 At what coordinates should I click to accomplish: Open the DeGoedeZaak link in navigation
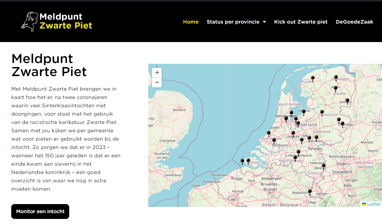tap(354, 22)
